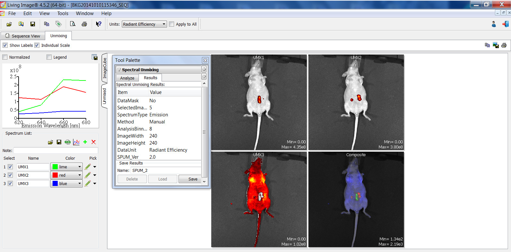Click the Load button in Tool Palette
Viewport: 511px width, 252px height.
click(x=163, y=179)
